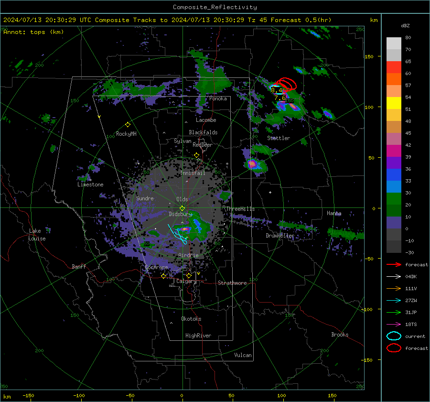
Task: Click the Cochrane city label
Action: point(156,267)
